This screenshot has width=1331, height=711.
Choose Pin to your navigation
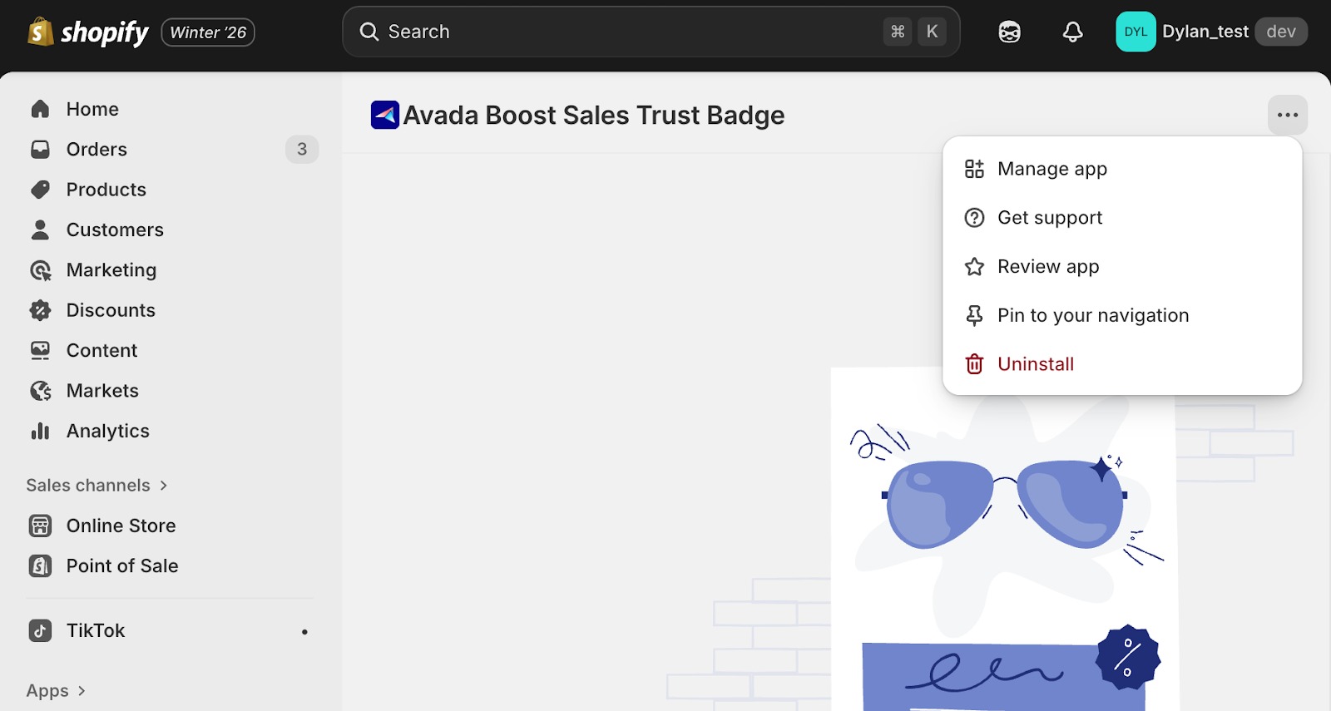1122,315
